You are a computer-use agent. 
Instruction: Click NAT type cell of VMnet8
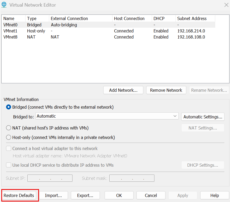[x=31, y=37]
